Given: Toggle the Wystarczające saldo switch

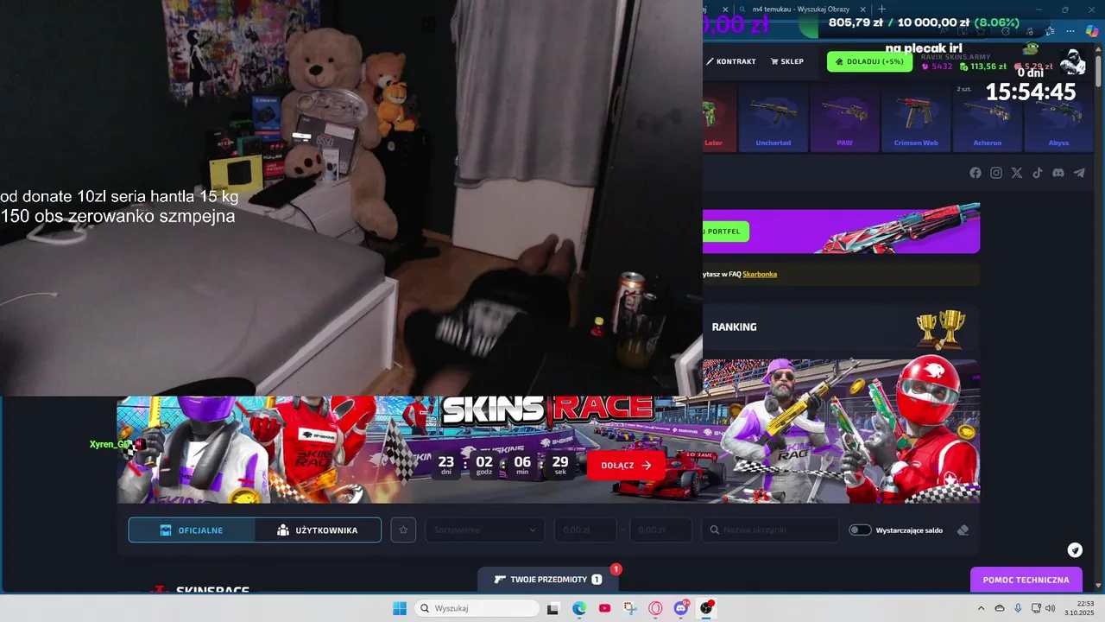Looking at the screenshot, I should point(860,530).
